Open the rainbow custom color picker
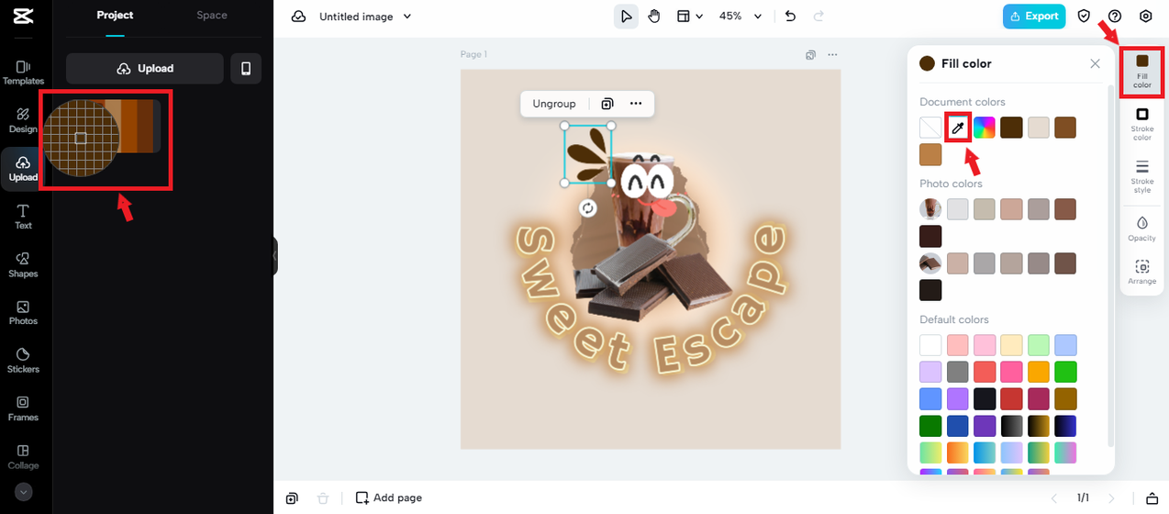Viewport: 1169px width, 514px height. (x=985, y=128)
